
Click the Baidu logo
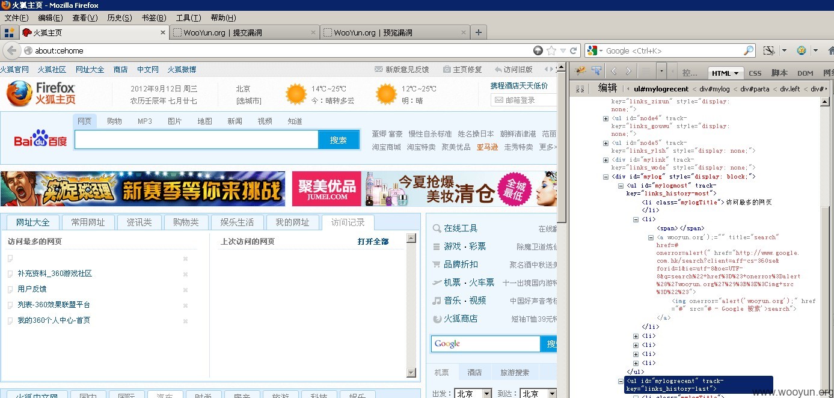(x=41, y=139)
